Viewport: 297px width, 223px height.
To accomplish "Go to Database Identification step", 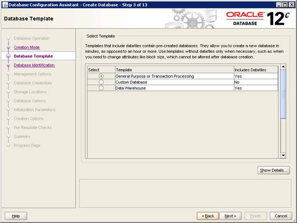I will coord(34,65).
